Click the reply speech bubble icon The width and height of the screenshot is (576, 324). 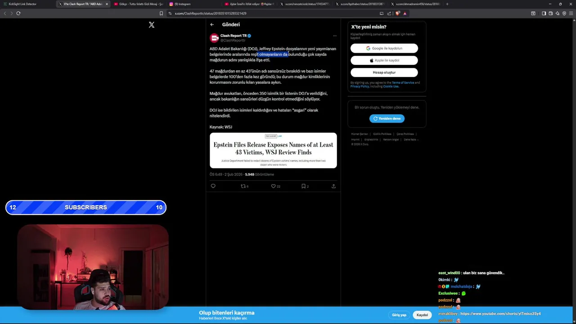(213, 186)
